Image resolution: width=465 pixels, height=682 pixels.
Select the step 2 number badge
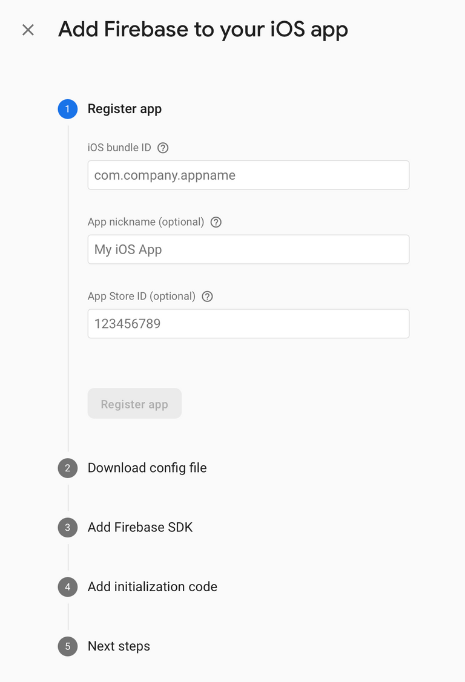(x=67, y=468)
